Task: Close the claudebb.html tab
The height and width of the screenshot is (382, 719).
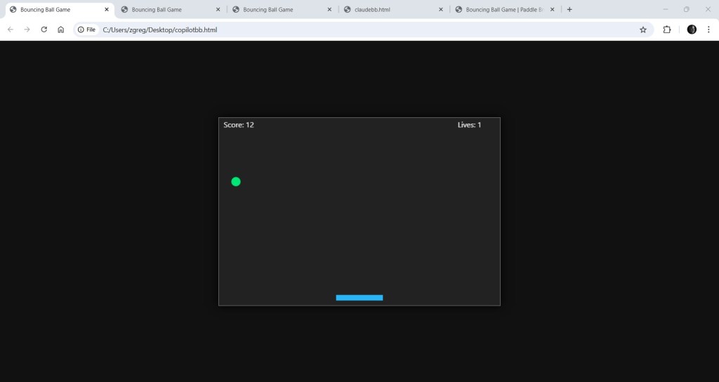Action: coord(441,10)
